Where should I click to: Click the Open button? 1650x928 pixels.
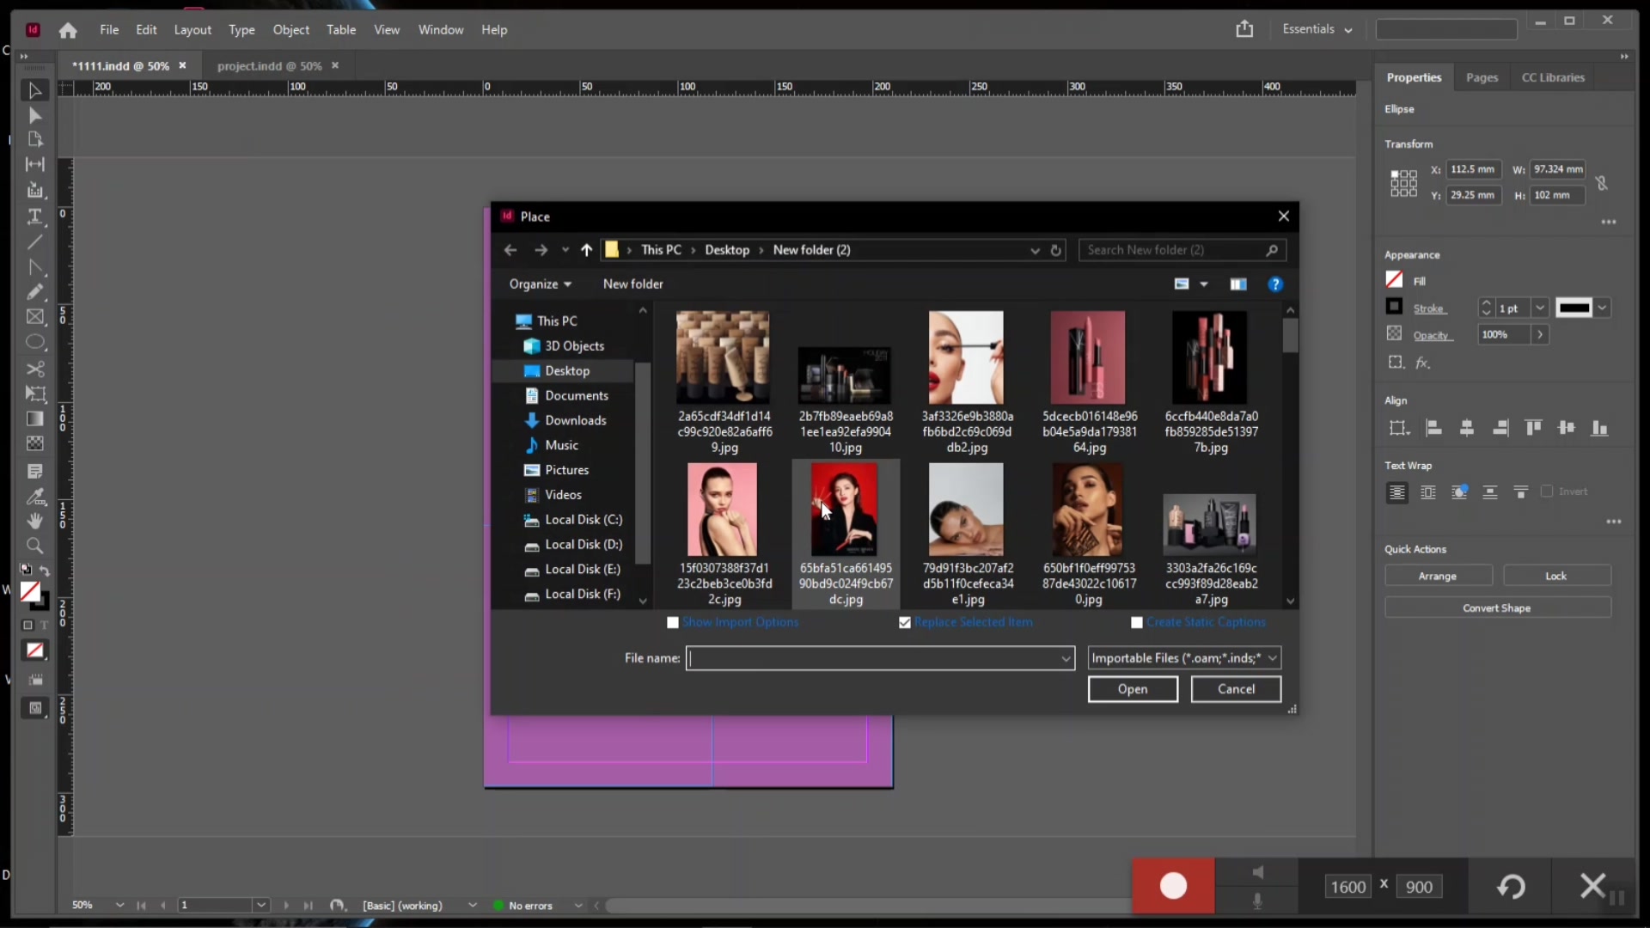(x=1133, y=689)
